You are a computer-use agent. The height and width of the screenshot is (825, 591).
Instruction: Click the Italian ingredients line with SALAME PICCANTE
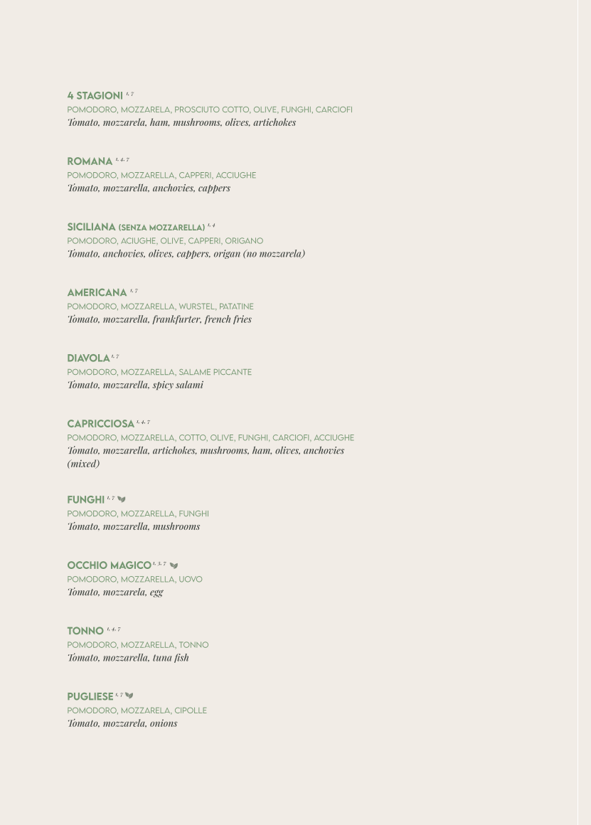tap(159, 372)
